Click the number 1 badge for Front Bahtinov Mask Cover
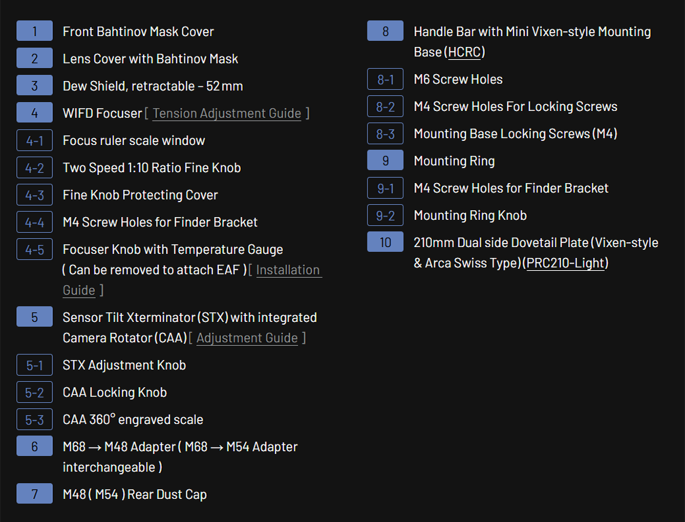685x522 pixels. click(34, 31)
